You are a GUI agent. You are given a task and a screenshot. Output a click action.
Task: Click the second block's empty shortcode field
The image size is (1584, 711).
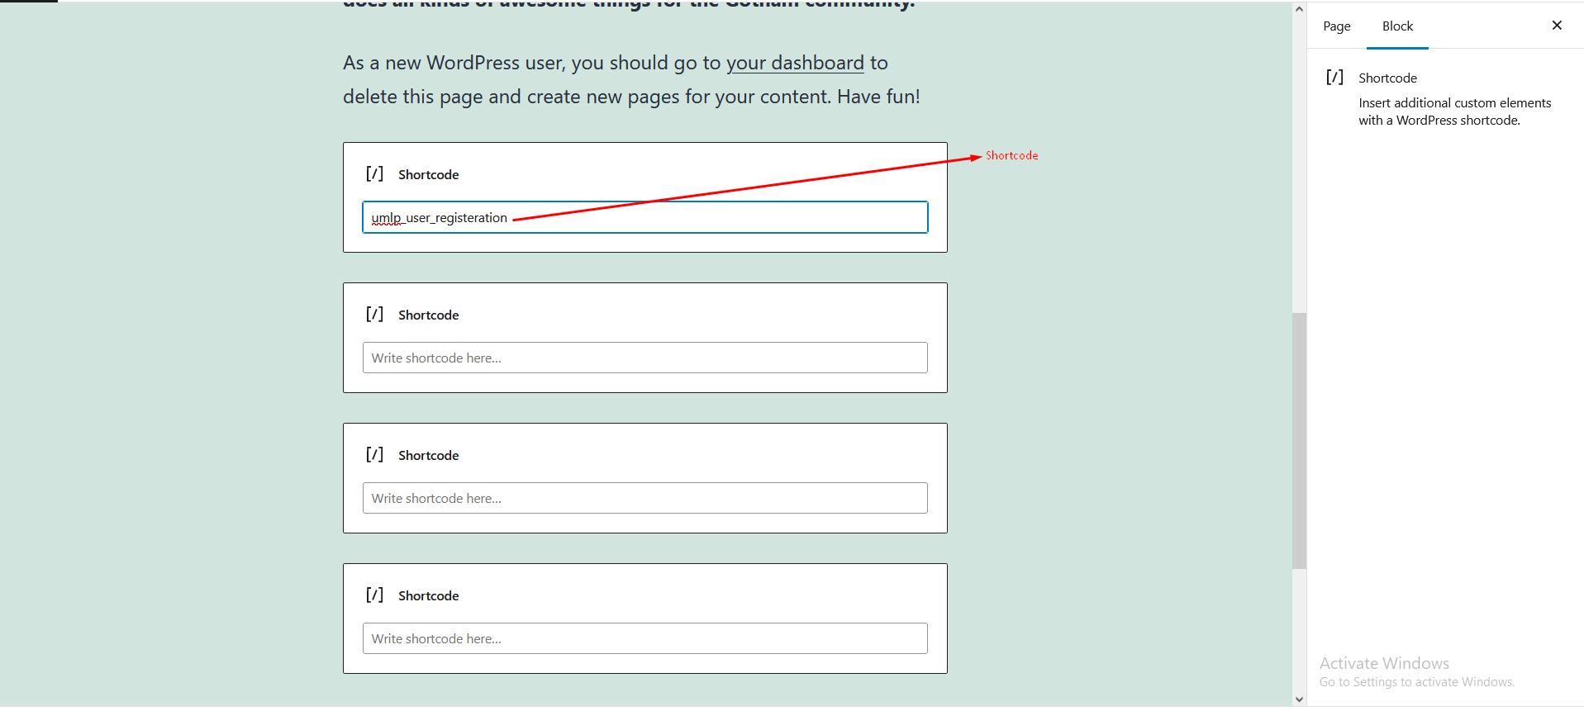click(645, 358)
